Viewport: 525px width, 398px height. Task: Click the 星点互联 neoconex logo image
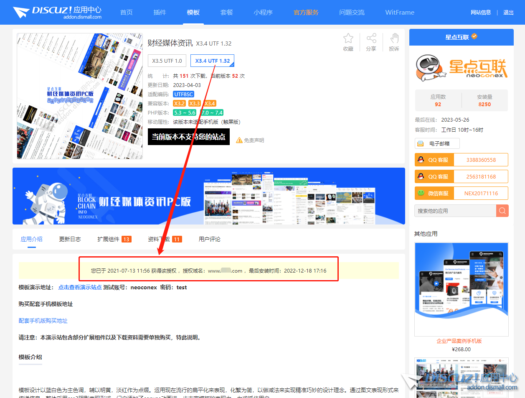(462, 69)
